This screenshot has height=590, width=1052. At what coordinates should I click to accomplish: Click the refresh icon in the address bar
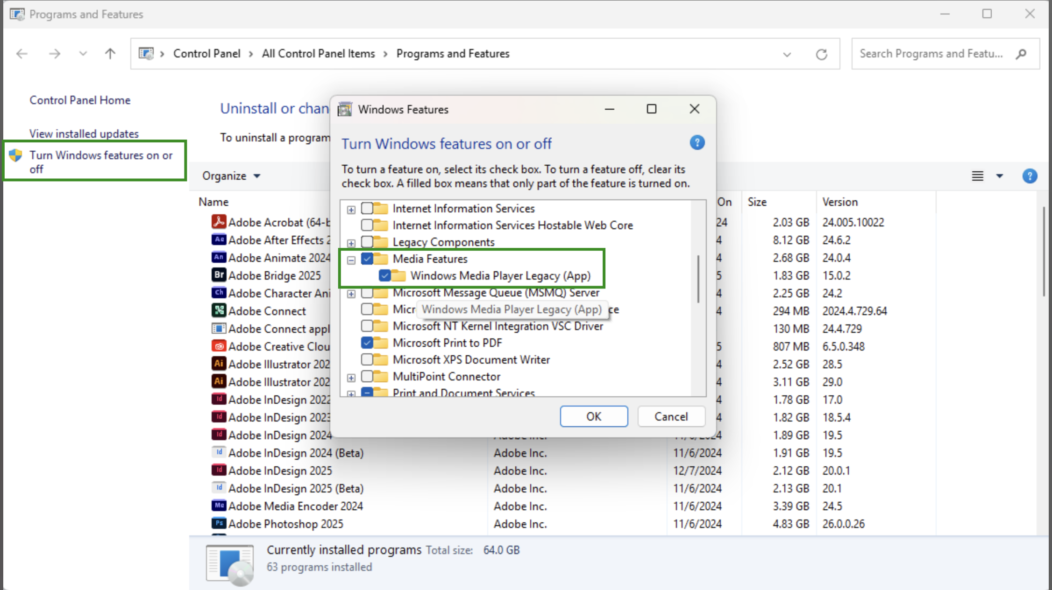click(822, 54)
